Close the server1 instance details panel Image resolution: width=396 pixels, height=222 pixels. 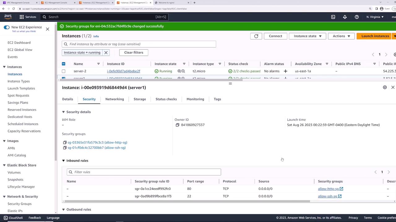(393, 87)
